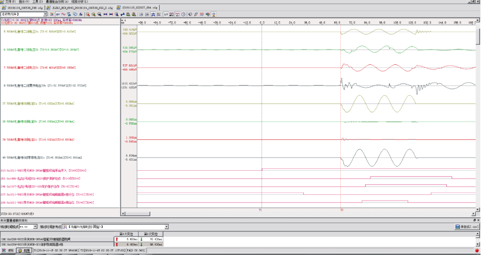The height and width of the screenshot is (257, 483).
Task: Click the multicolor grid icon in the toolbar
Action: pos(52,14)
